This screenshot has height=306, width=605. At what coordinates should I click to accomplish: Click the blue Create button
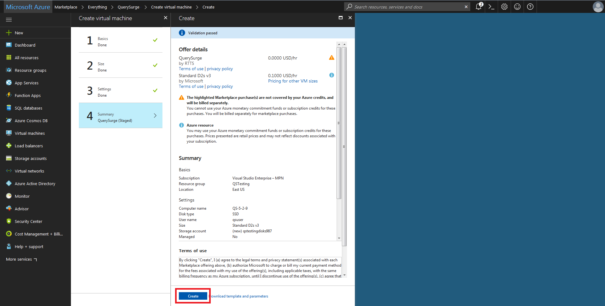[193, 296]
